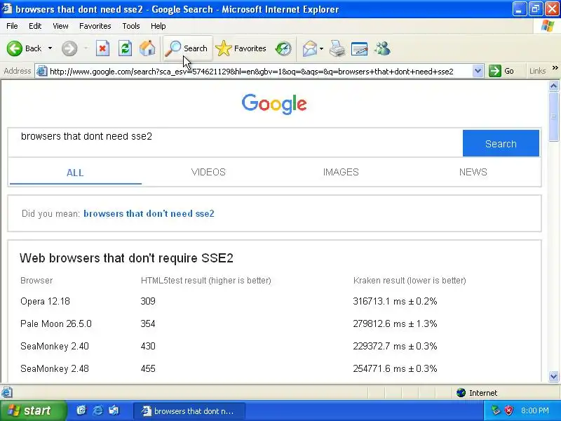The width and height of the screenshot is (561, 421).
Task: Open the Back history dropdown arrow
Action: click(50, 48)
